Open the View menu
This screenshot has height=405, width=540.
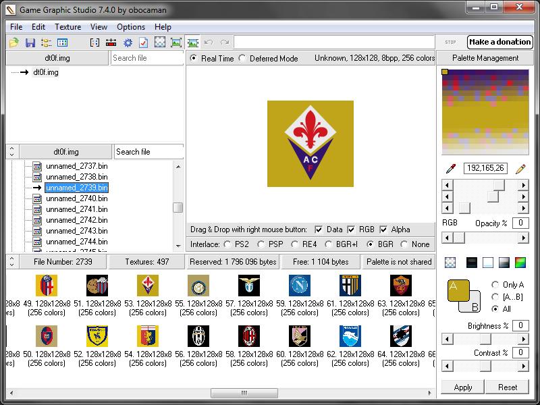tap(99, 27)
